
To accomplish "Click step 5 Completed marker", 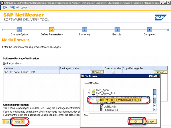I will pyautogui.click(x=150, y=30).
